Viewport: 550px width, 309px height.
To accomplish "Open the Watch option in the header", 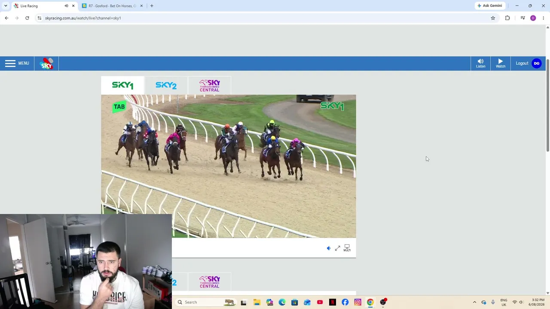I will tap(501, 63).
